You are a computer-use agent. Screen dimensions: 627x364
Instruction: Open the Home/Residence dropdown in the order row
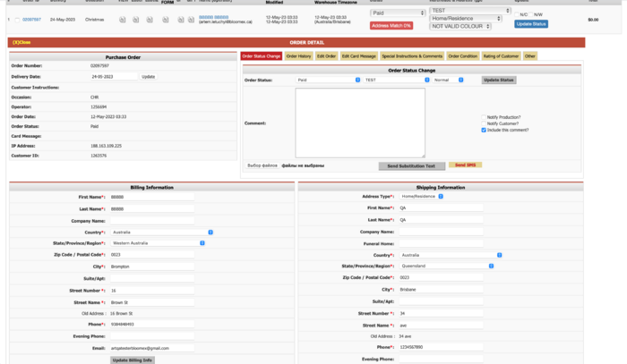coord(466,19)
